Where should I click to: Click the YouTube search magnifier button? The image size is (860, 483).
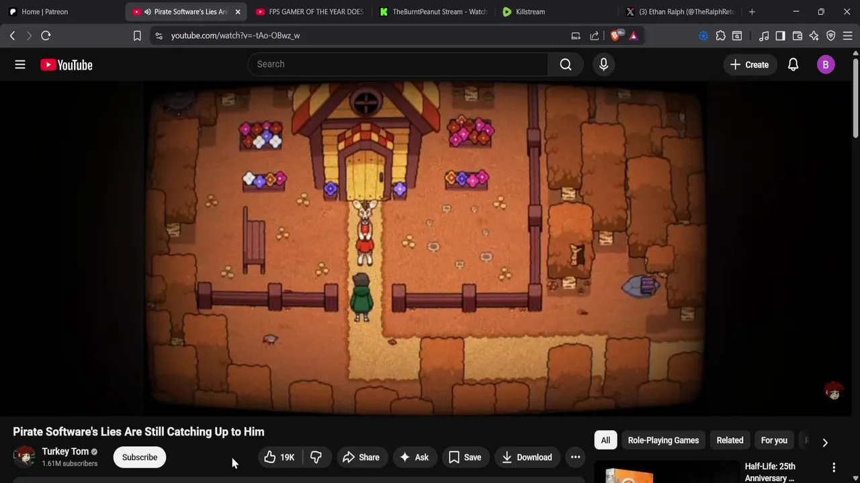(x=566, y=64)
